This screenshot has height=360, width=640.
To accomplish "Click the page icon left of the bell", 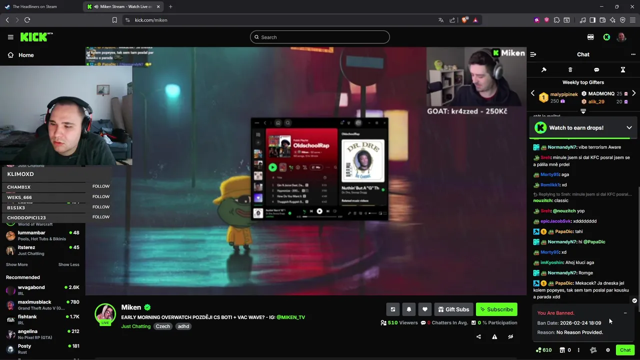I will (393, 309).
